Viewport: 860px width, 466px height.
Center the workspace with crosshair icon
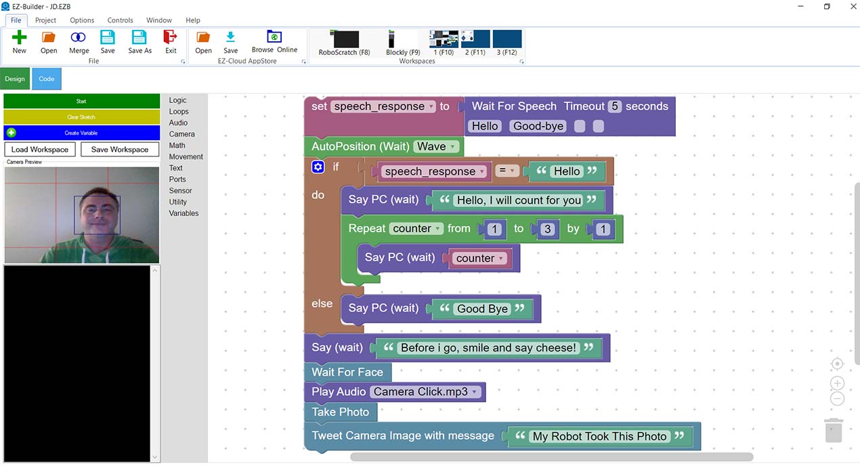[x=837, y=364]
